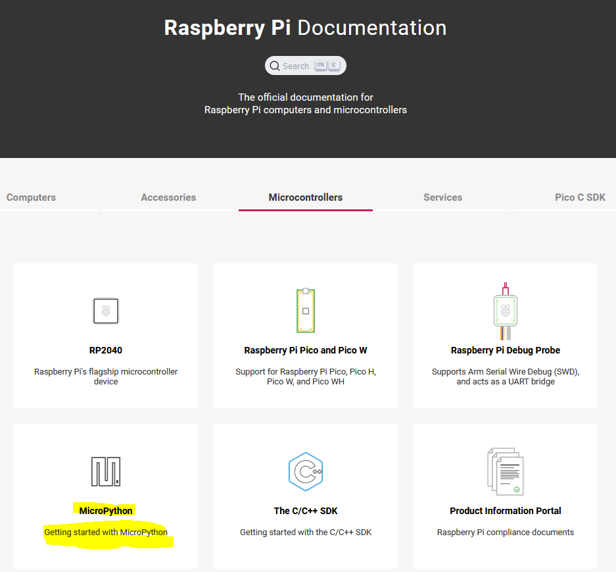Open Raspberry Pi Debug Probe link
The height and width of the screenshot is (572, 616).
(505, 350)
